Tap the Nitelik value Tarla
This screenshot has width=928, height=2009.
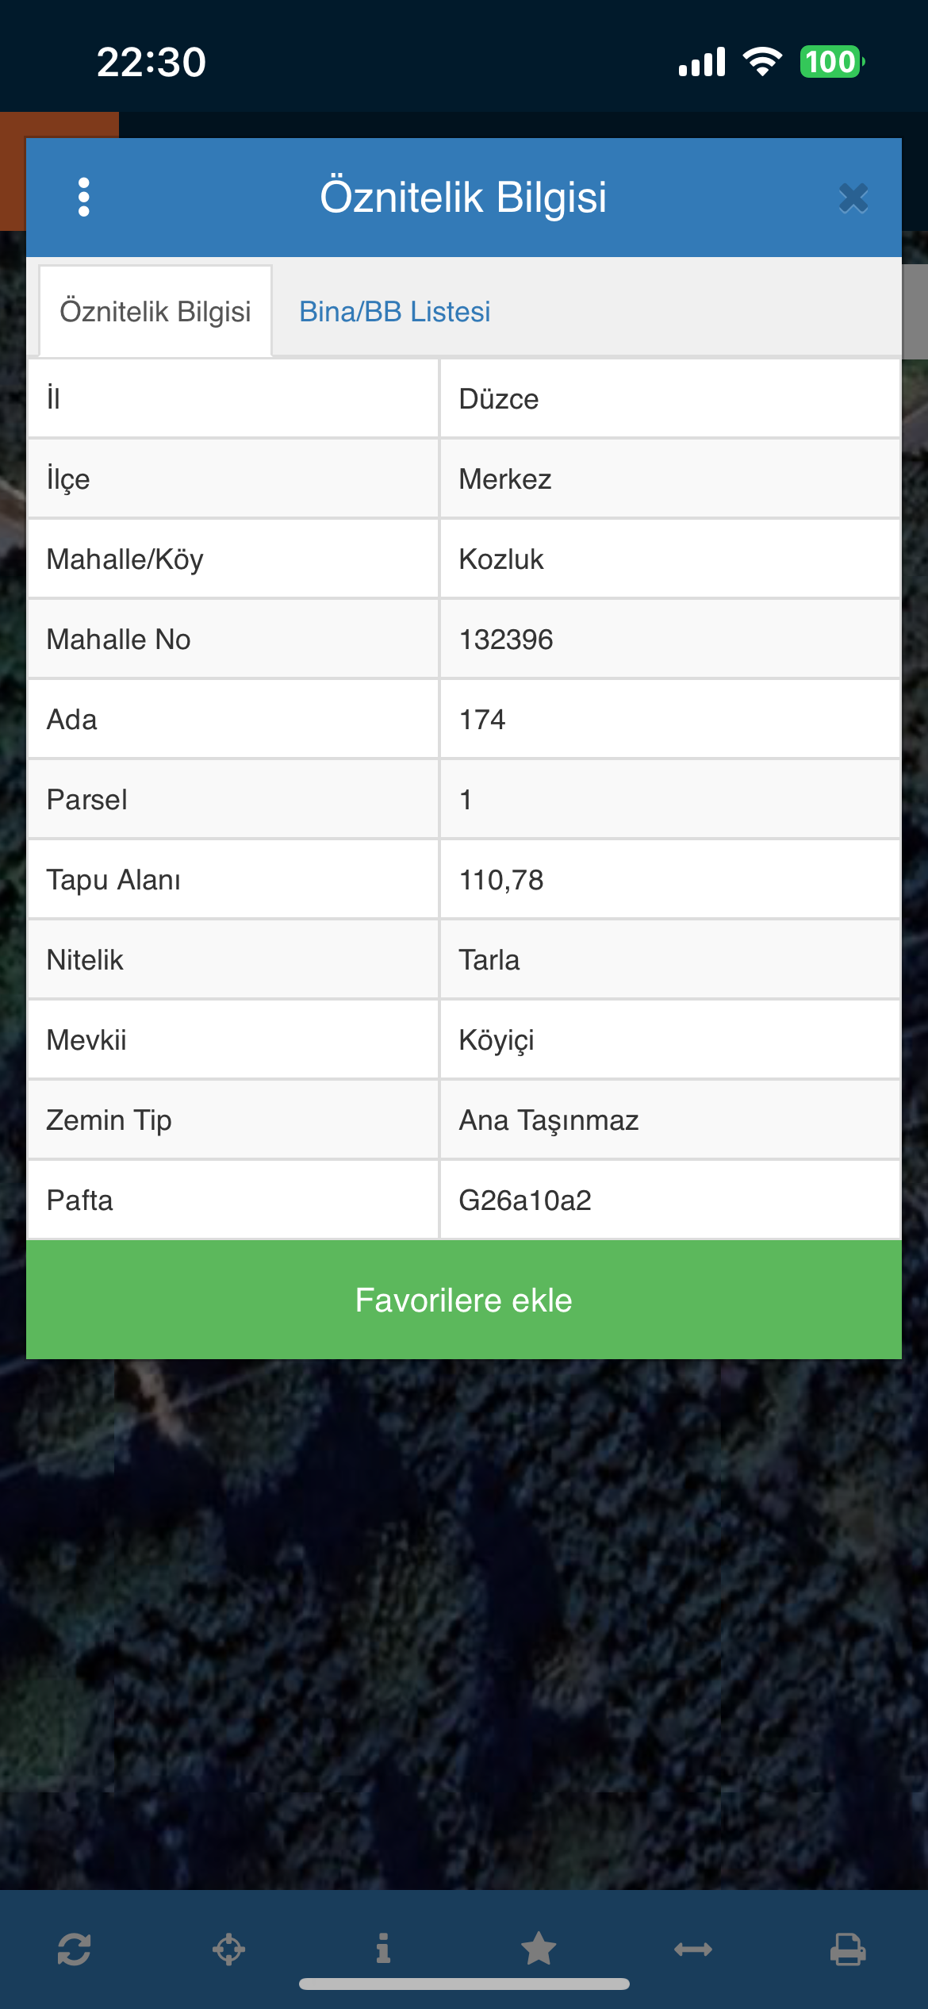(x=489, y=960)
